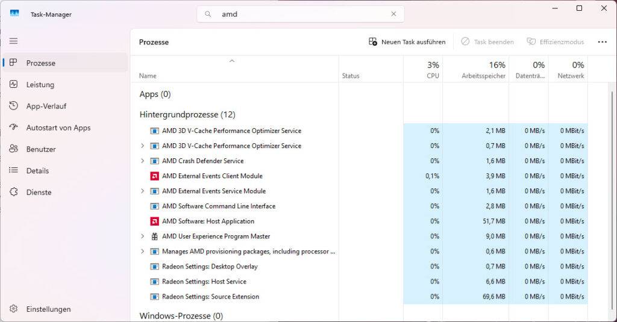Open the Autostart von Apps page
This screenshot has width=617, height=322.
[x=58, y=128]
